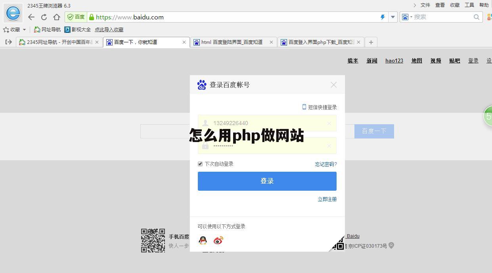Open address bar history dropdown arrow
This screenshot has height=273, width=492.
pyautogui.click(x=393, y=17)
